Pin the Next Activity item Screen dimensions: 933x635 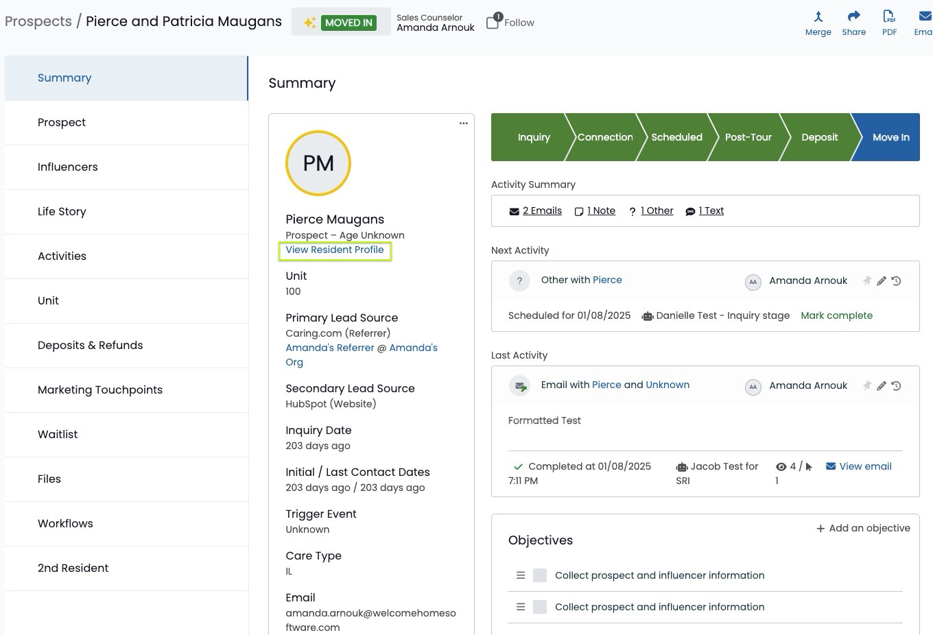[866, 280]
